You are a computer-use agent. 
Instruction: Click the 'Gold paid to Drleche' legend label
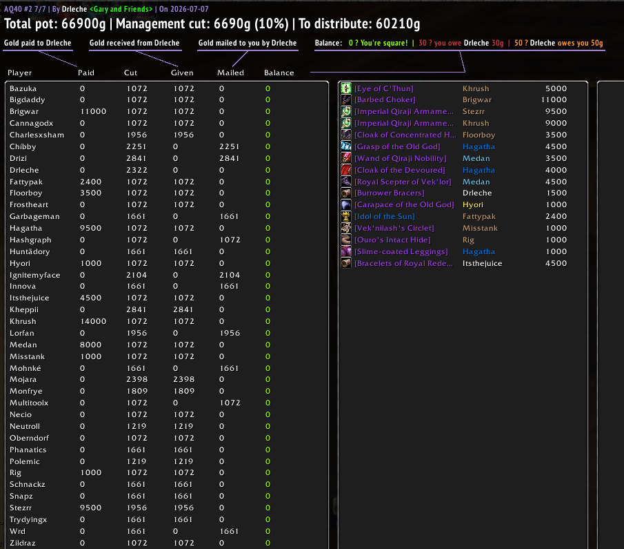pos(37,43)
